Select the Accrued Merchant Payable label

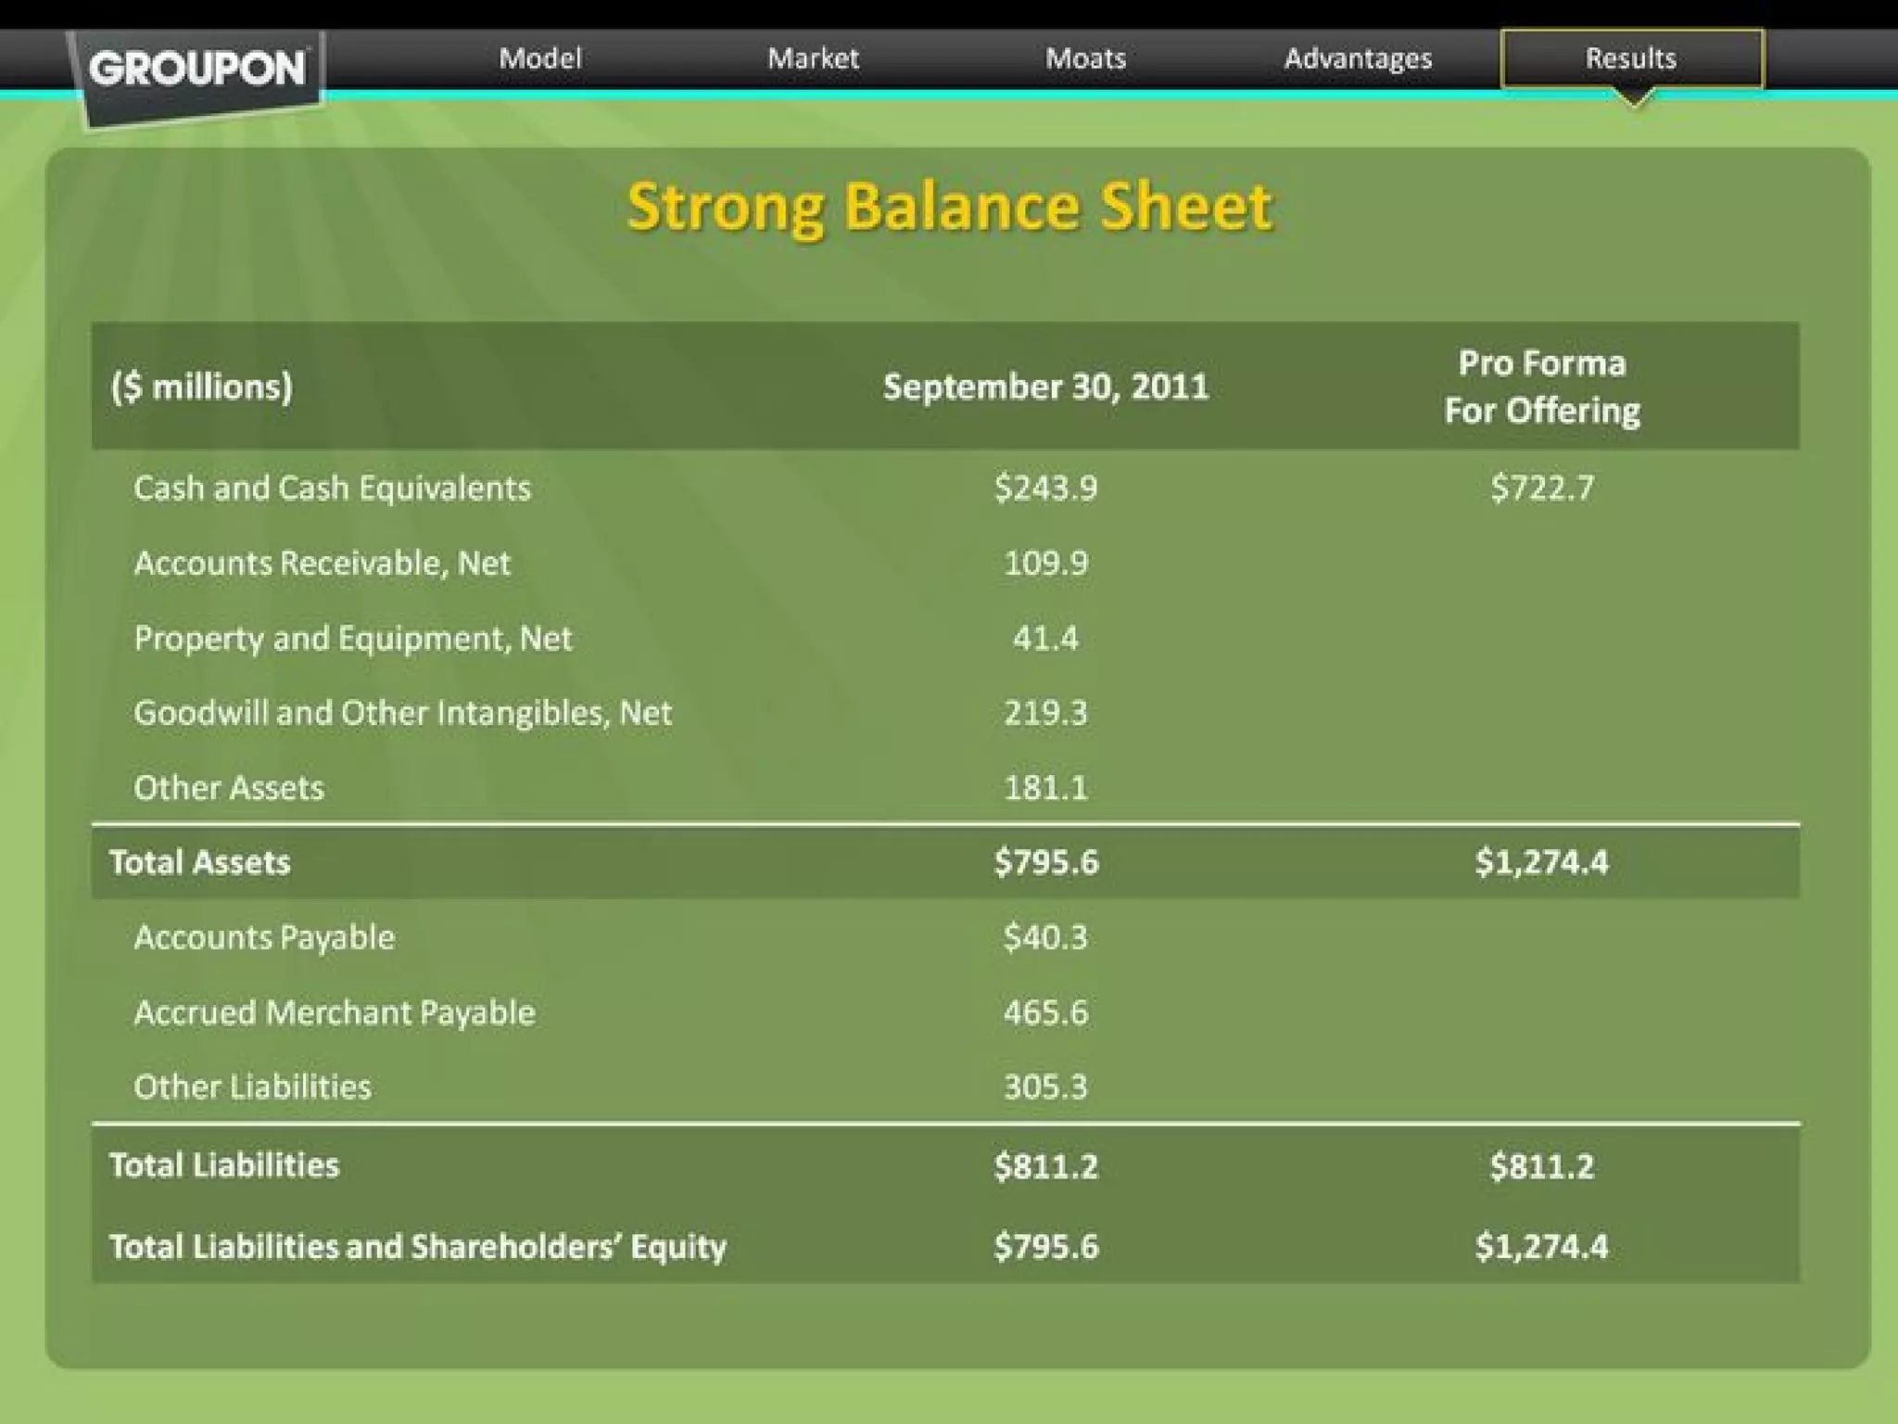335,1012
